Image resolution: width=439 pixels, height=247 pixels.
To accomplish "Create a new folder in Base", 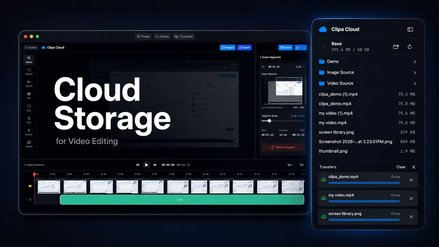I will coord(396,47).
